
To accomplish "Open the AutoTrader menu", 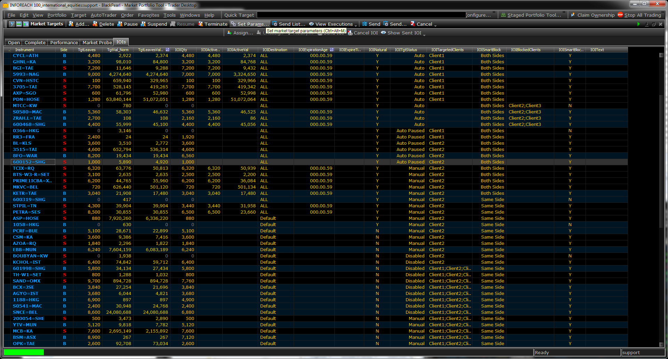I will click(103, 15).
